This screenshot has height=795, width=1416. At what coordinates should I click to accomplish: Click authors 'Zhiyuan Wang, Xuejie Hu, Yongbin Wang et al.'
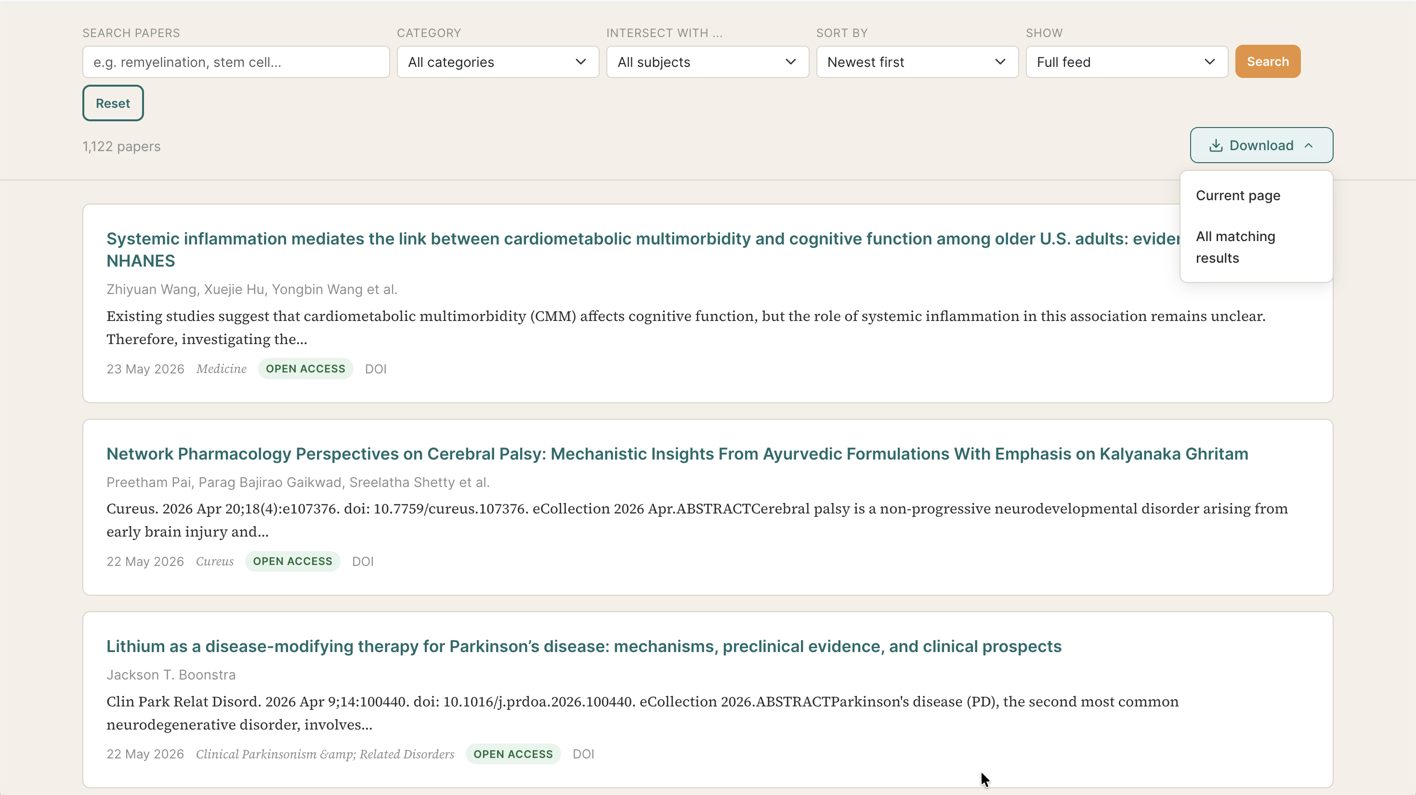(x=252, y=290)
